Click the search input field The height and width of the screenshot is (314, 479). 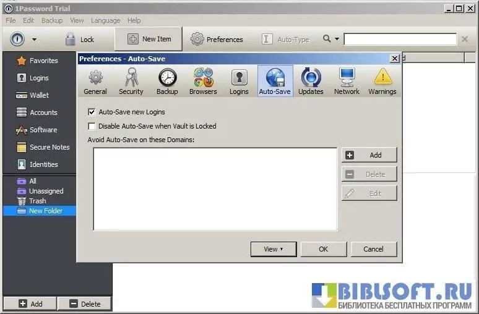click(400, 39)
